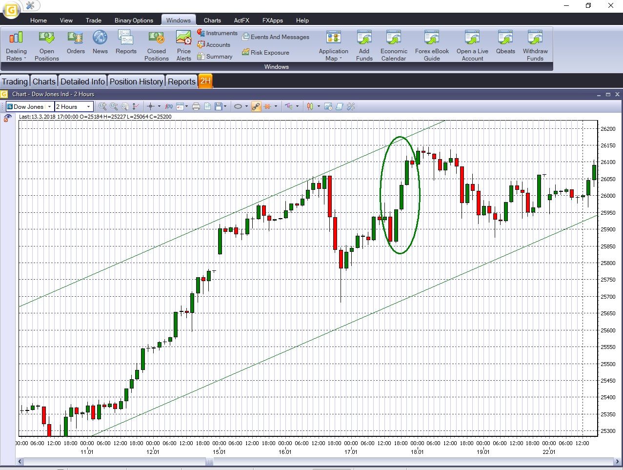623x470 pixels.
Task: Zoom out of the chart
Action: tap(114, 106)
